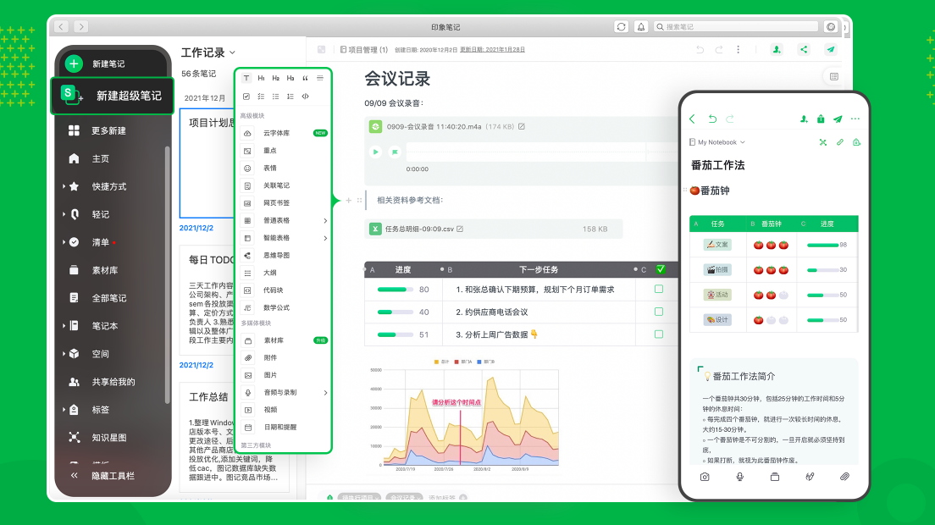
Task: Open notifications with the bell icon
Action: (641, 27)
